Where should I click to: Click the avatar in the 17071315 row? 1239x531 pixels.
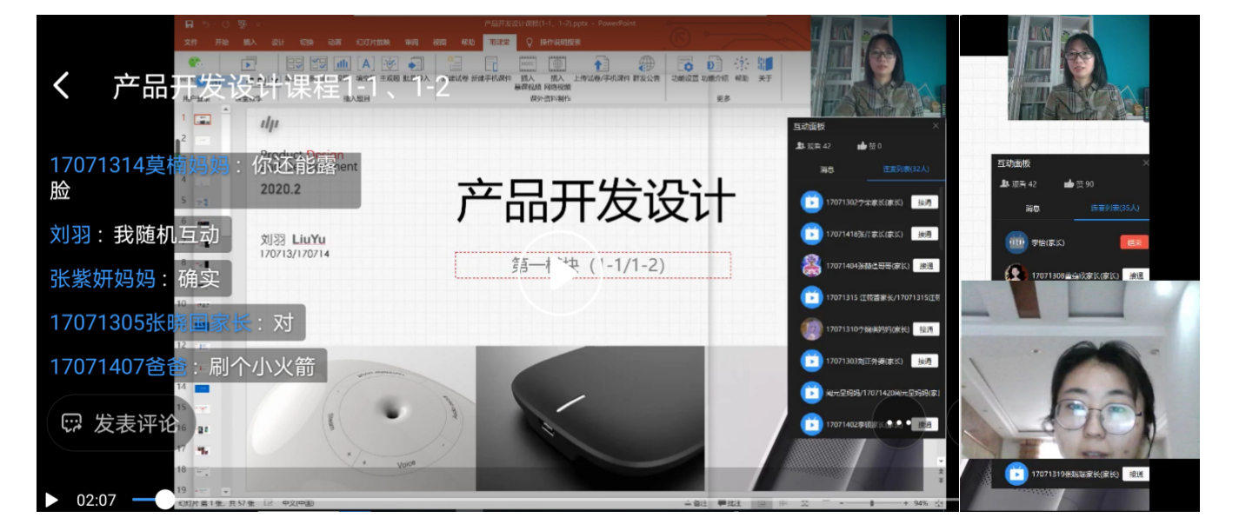click(x=811, y=297)
